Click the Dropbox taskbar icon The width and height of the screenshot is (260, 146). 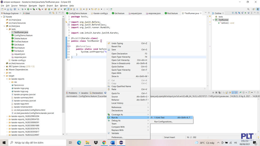(96, 142)
